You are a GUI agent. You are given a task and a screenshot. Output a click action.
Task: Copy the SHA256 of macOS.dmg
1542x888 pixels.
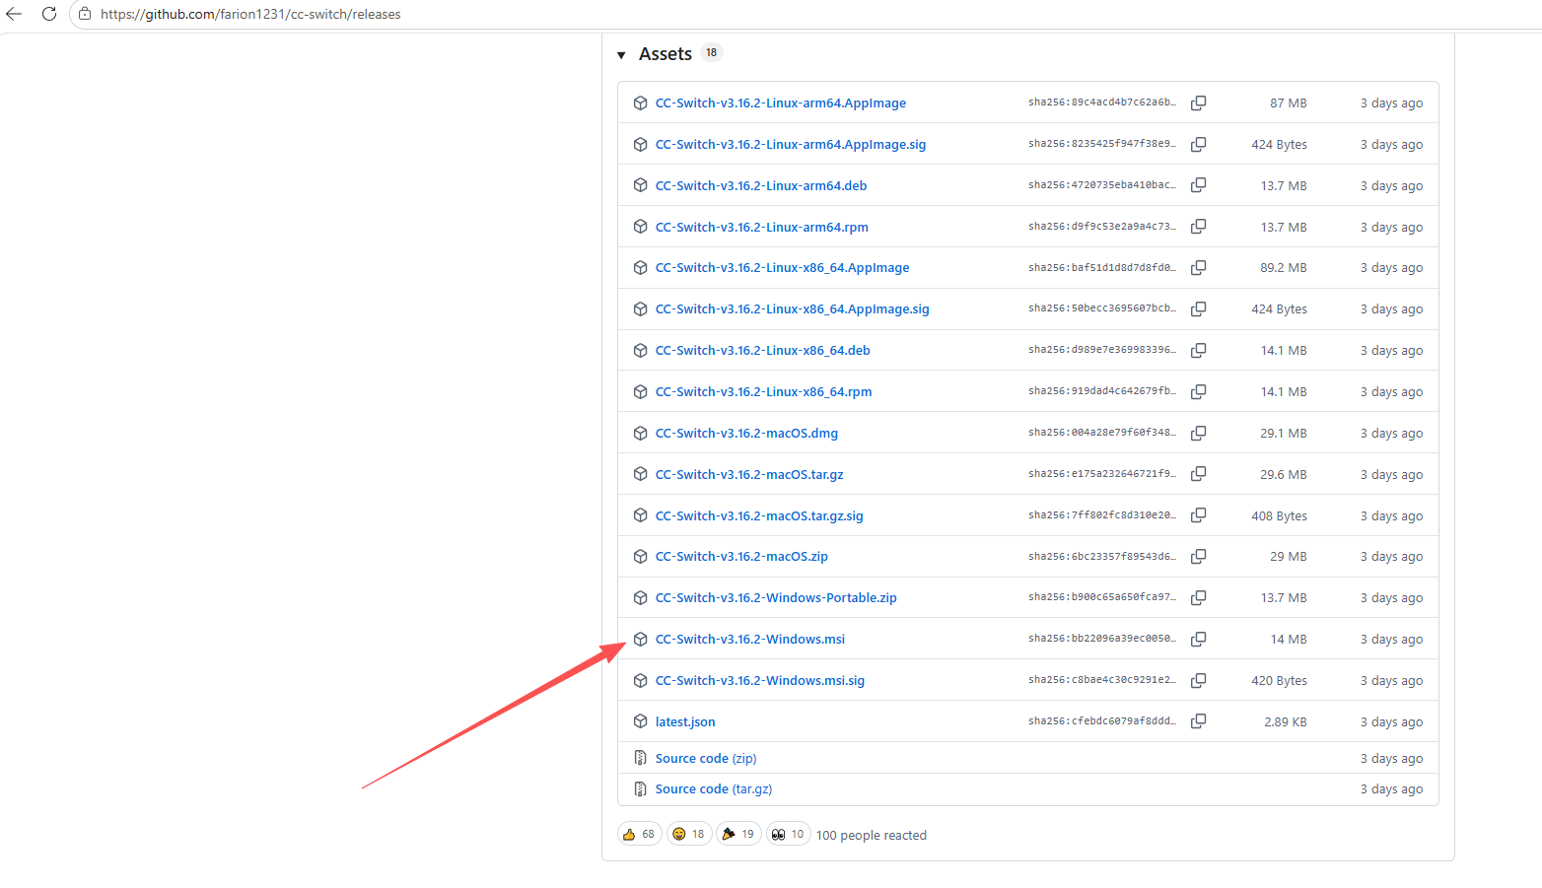1199,434
